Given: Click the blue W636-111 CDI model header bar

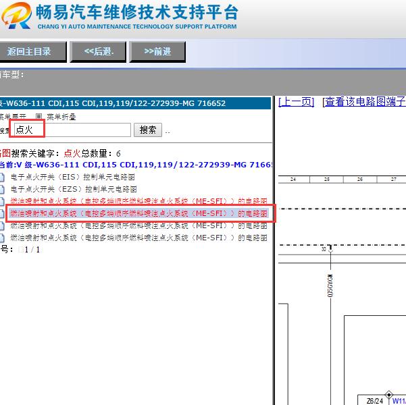Looking at the screenshot, I should 135,103.
